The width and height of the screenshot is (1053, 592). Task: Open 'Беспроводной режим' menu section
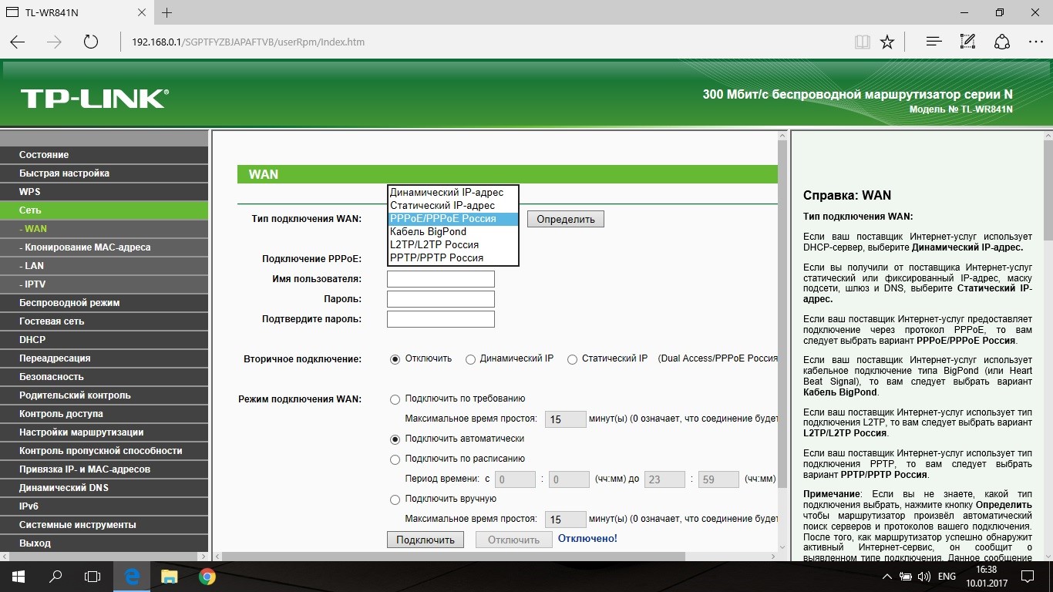(69, 303)
